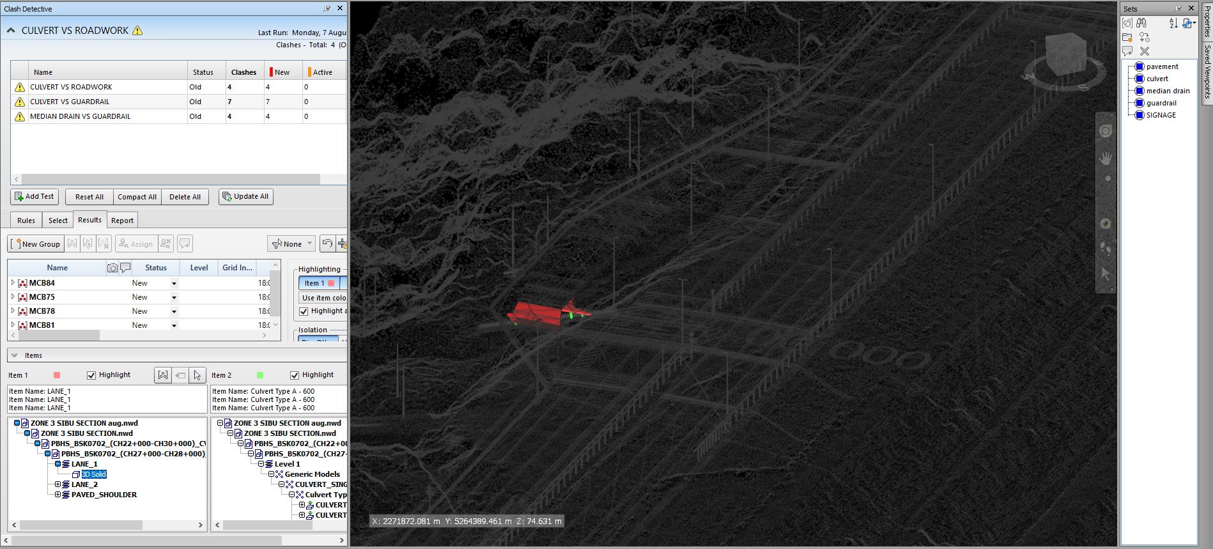Open the MCB75 status dropdown

pos(174,297)
